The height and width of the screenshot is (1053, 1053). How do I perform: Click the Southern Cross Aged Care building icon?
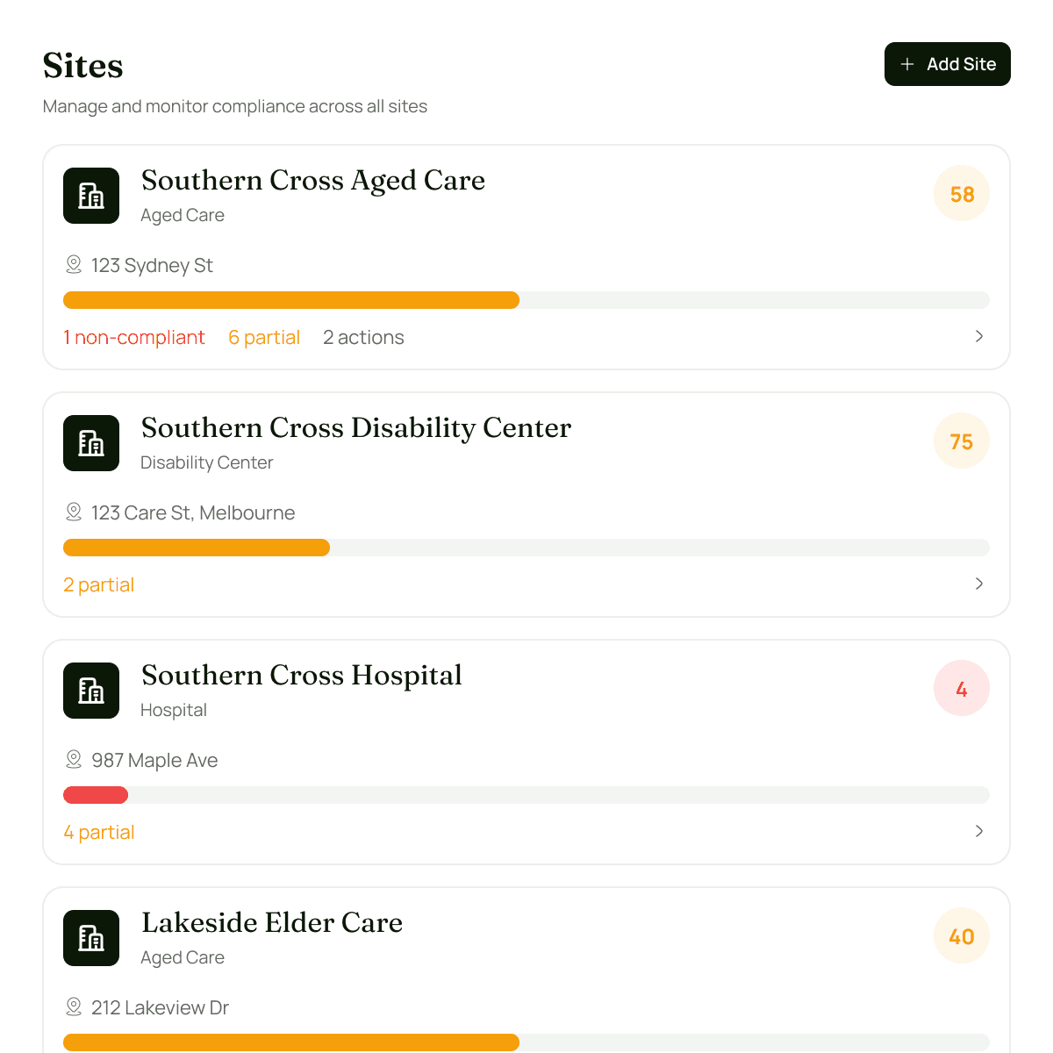(x=91, y=196)
